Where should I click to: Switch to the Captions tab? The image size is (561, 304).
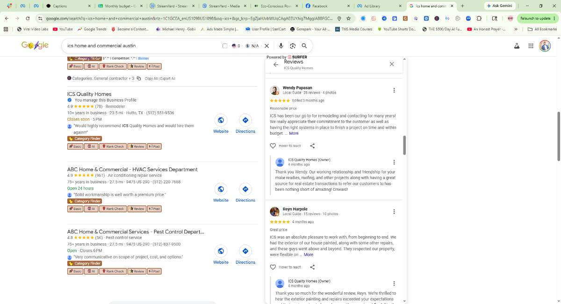[69, 6]
